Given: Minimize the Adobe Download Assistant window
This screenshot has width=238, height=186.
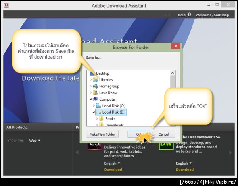Looking at the screenshot, I should point(209,5).
